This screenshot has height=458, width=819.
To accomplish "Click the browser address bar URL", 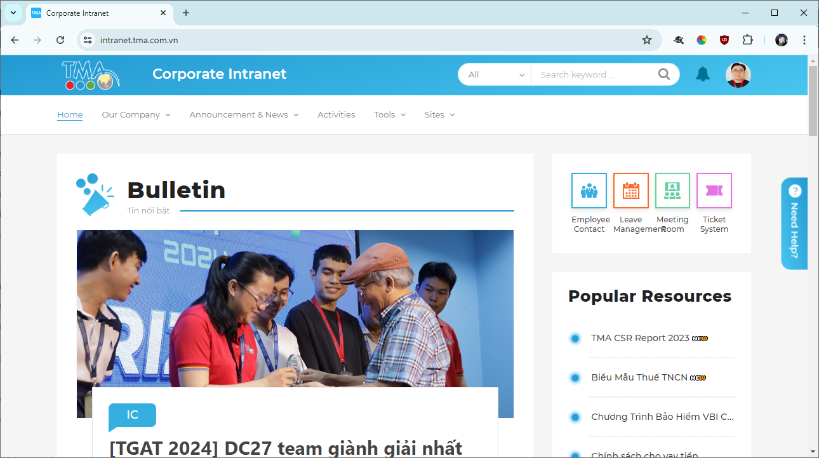I will coord(139,40).
